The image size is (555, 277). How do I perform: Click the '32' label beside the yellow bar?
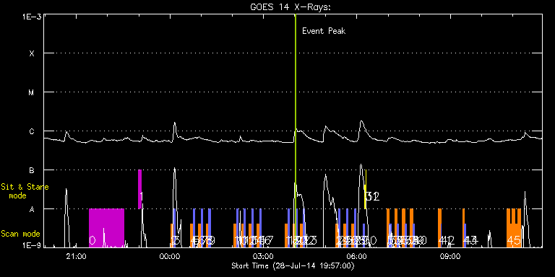373,196
